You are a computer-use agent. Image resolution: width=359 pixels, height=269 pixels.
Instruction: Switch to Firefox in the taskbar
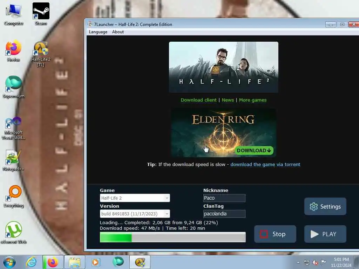[53, 262]
